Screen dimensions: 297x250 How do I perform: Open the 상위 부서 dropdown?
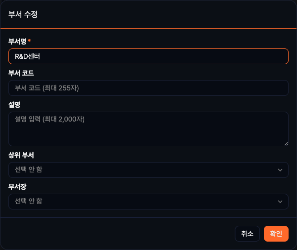(x=148, y=170)
